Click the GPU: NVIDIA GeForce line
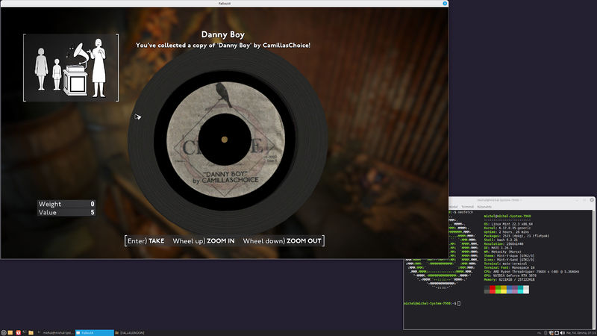Image resolution: width=597 pixels, height=336 pixels. pyautogui.click(x=510, y=276)
